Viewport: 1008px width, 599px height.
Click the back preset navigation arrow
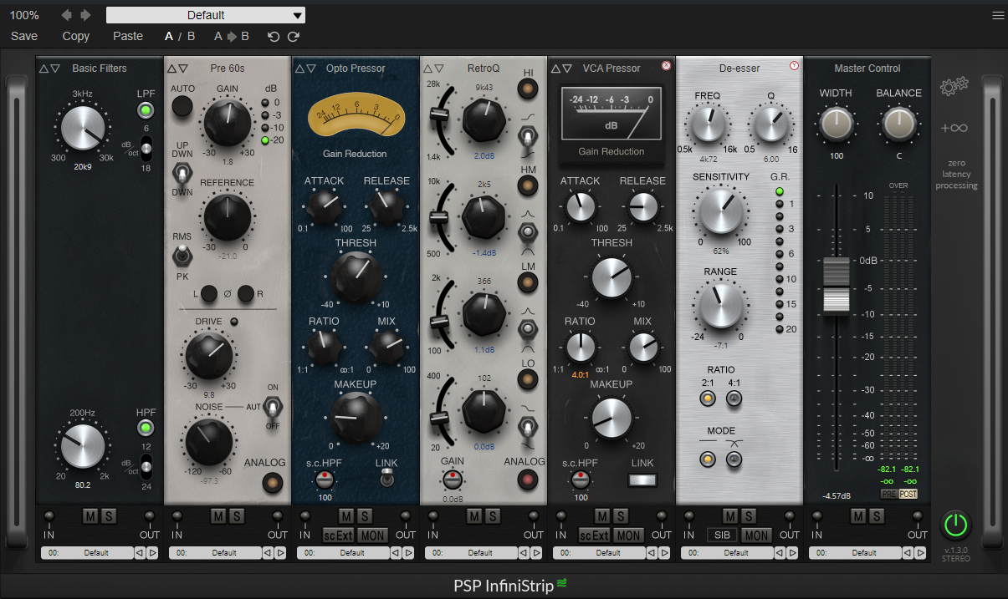coord(65,14)
